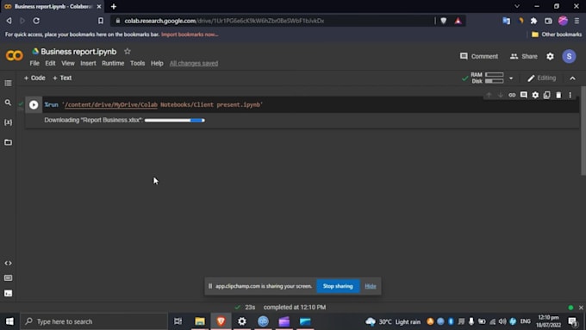Open cell editor settings gear

pyautogui.click(x=535, y=95)
